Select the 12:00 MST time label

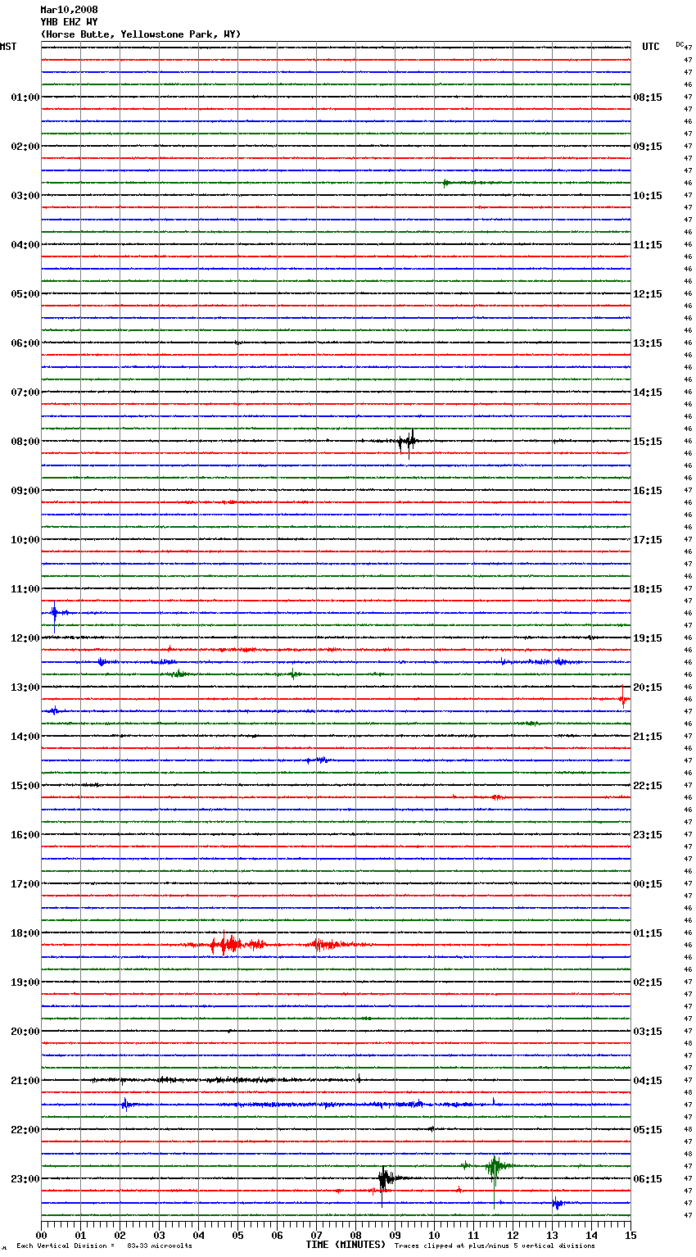(25, 638)
